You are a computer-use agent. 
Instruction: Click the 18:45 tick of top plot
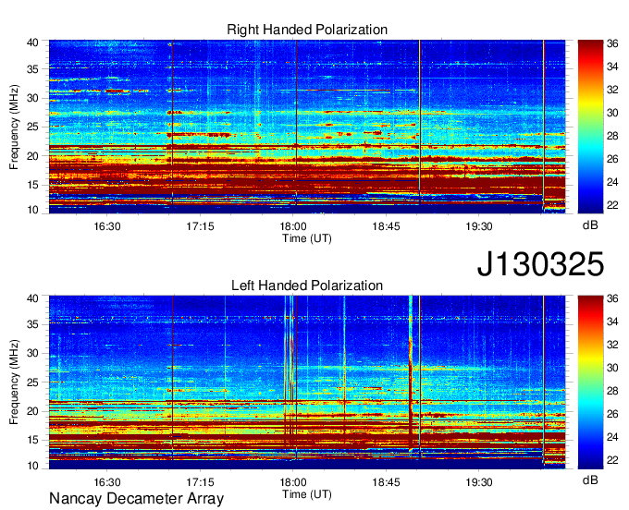pos(386,226)
